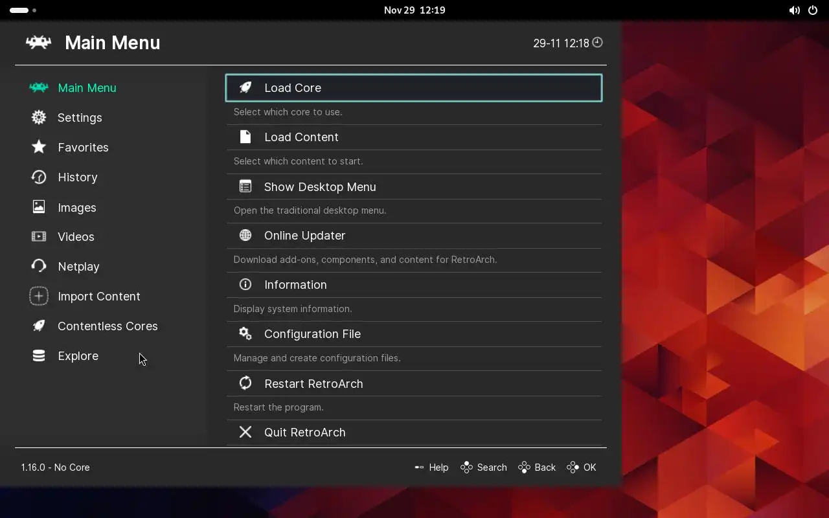Click 'Select which core to use.' description
The image size is (829, 518).
click(x=288, y=111)
